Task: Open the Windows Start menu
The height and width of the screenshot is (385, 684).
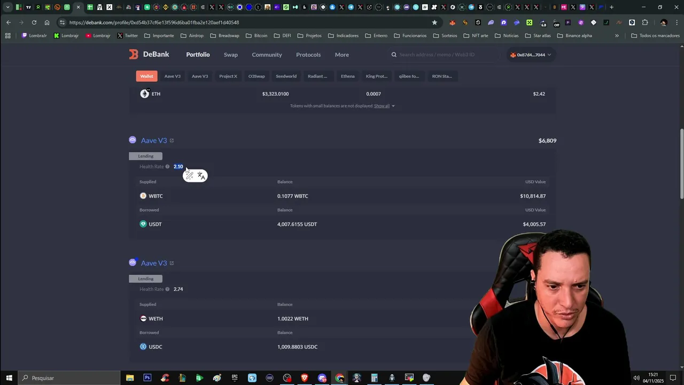Action: [x=9, y=378]
